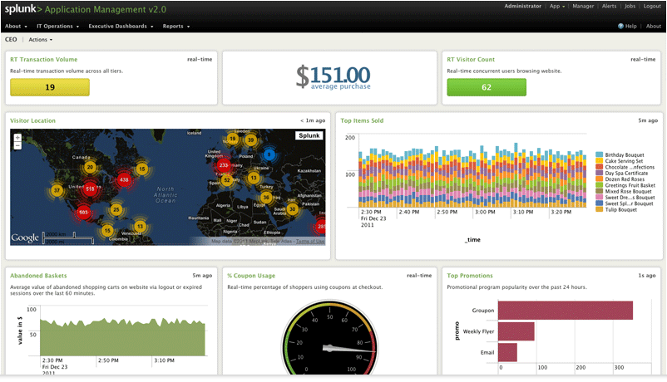Open the Reports dropdown

click(176, 27)
